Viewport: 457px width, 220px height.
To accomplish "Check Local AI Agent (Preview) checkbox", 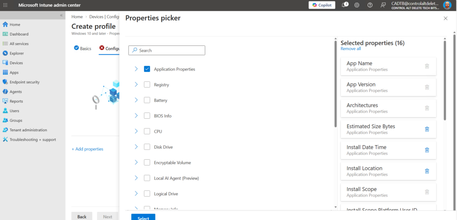I will coord(147,178).
